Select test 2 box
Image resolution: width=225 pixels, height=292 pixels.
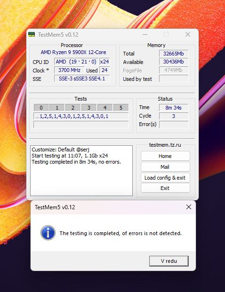pos(73,108)
